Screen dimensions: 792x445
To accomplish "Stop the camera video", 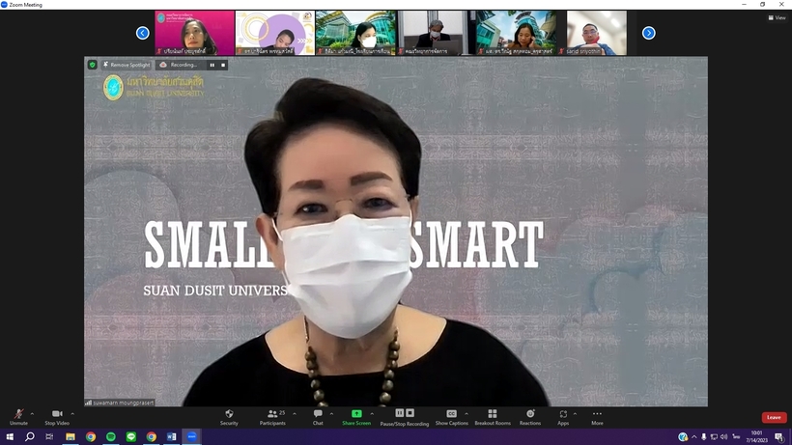I will 57,417.
